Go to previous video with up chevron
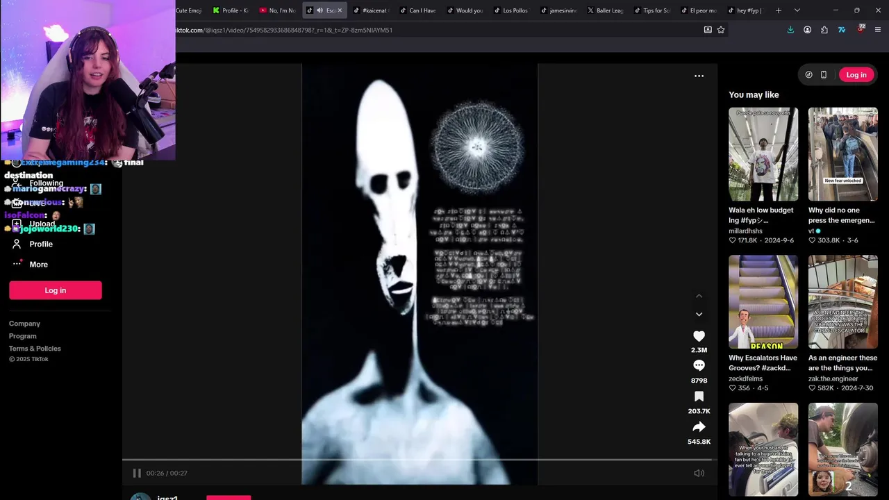This screenshot has width=889, height=500. pos(699,297)
